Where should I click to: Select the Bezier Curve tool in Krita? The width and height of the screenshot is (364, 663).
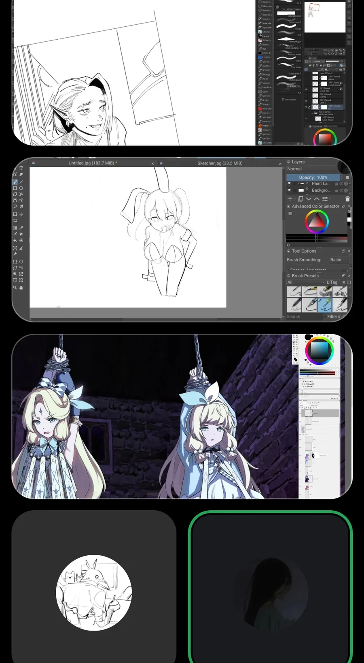tap(15, 200)
